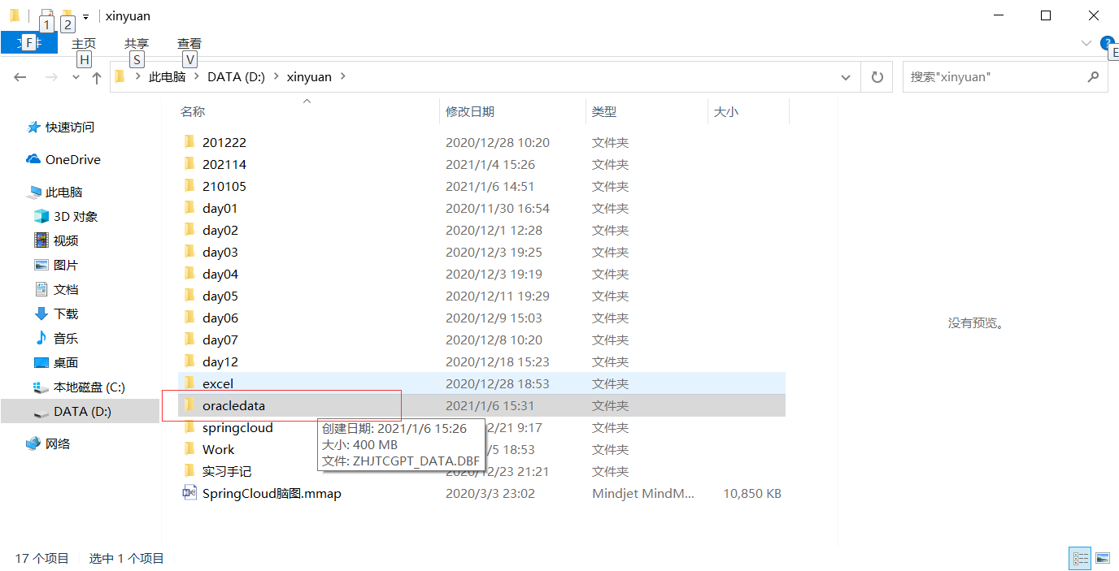Select the 202114 folder icon
The width and height of the screenshot is (1119, 571).
[189, 163]
